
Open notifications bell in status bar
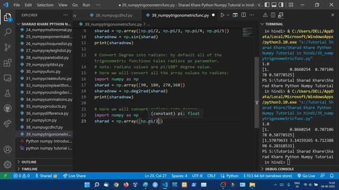pyautogui.click(x=332, y=176)
